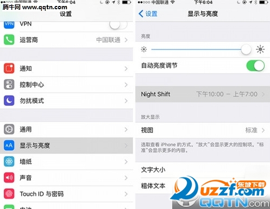Open the 墙纸 settings entry
Image resolution: width=270 pixels, height=209 pixels.
pos(66,162)
